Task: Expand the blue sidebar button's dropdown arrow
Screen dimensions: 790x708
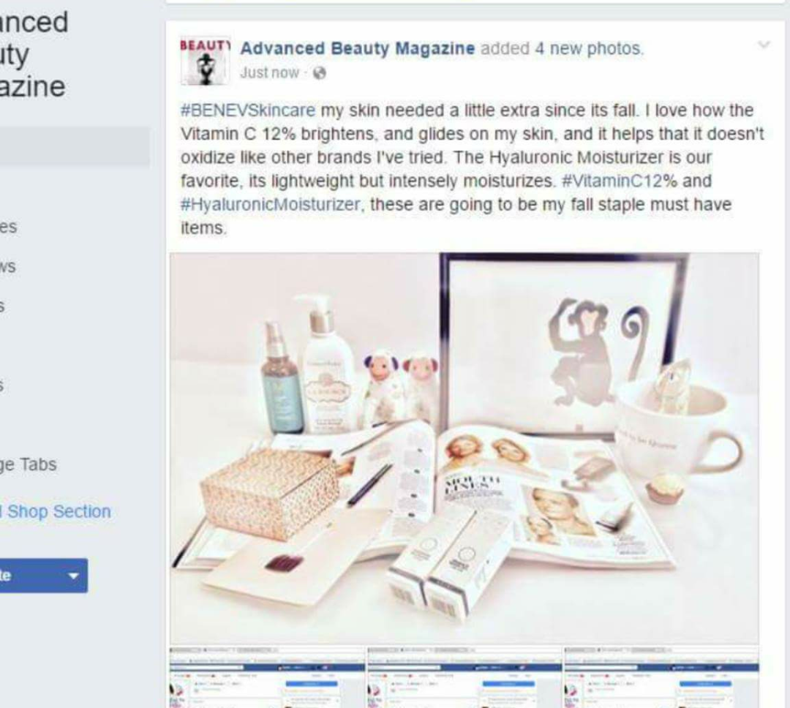Action: pos(74,576)
